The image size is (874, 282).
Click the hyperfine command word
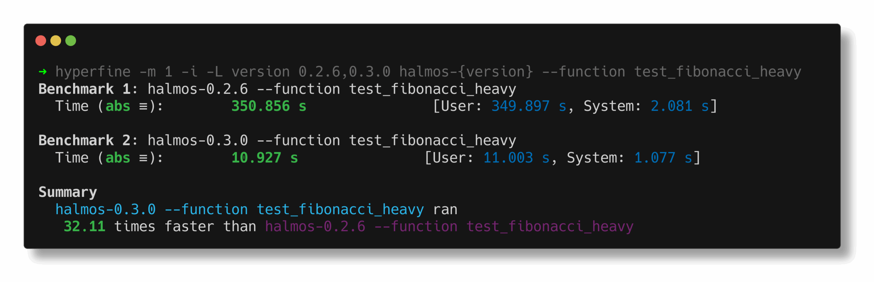click(93, 72)
